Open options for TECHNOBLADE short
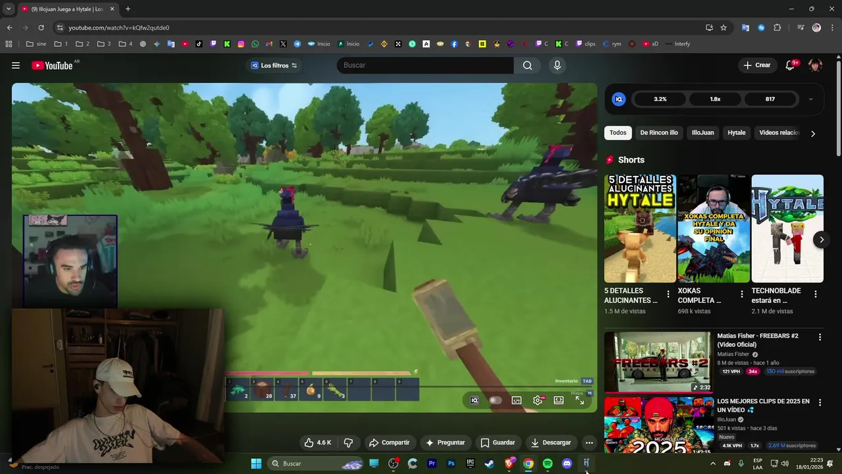The width and height of the screenshot is (842, 474). [816, 294]
